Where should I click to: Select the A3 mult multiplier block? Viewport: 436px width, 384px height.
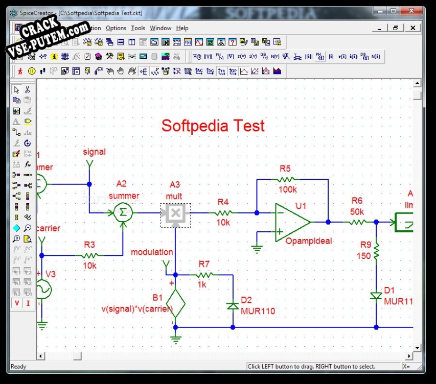175,215
